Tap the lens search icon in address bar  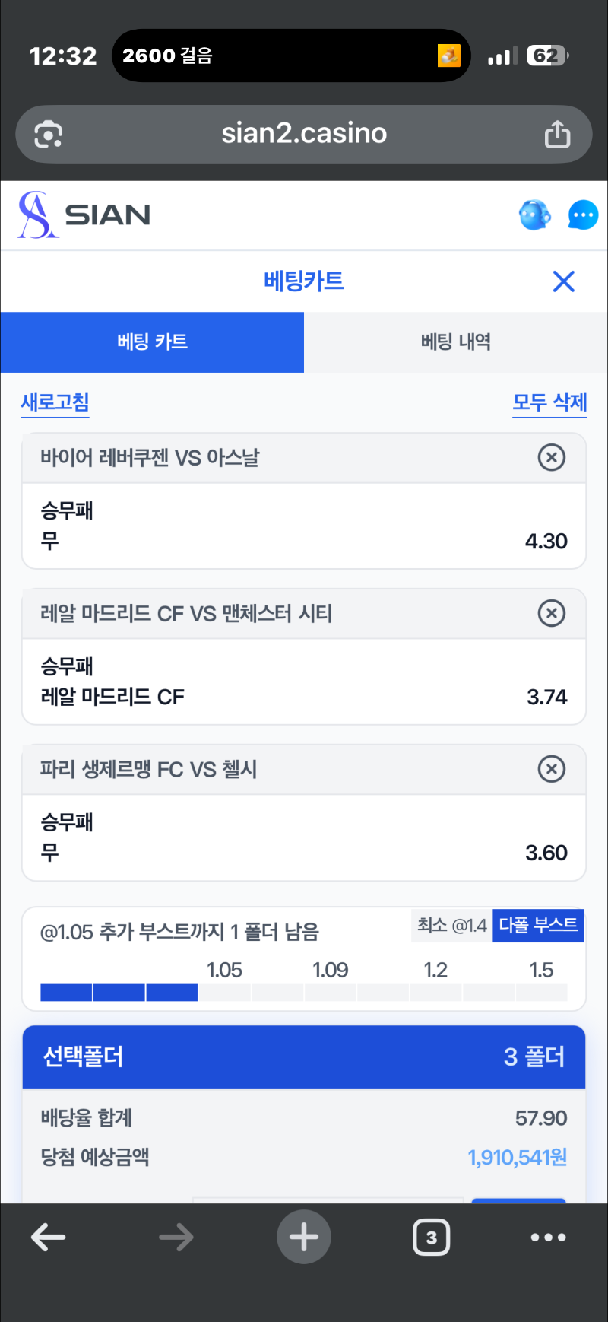(49, 135)
